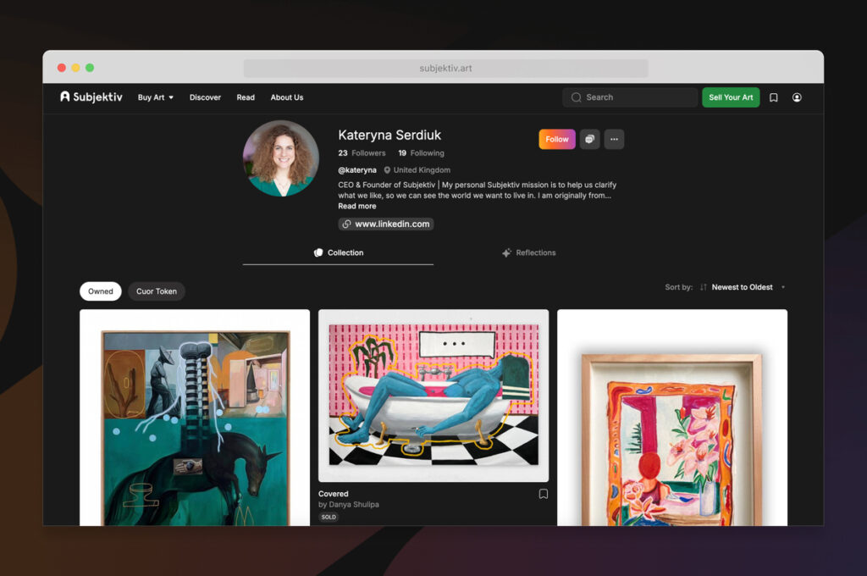Expand bio with Read more
This screenshot has width=867, height=576.
tap(357, 206)
